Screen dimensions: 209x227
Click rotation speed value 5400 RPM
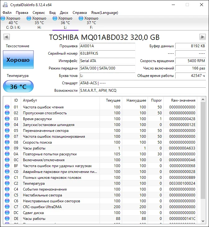[x=190, y=61]
